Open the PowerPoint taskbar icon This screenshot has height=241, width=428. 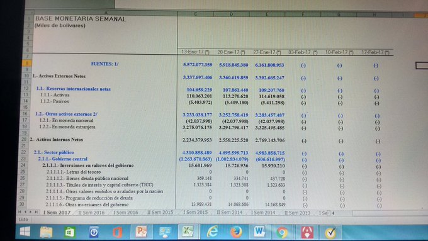[141, 232]
